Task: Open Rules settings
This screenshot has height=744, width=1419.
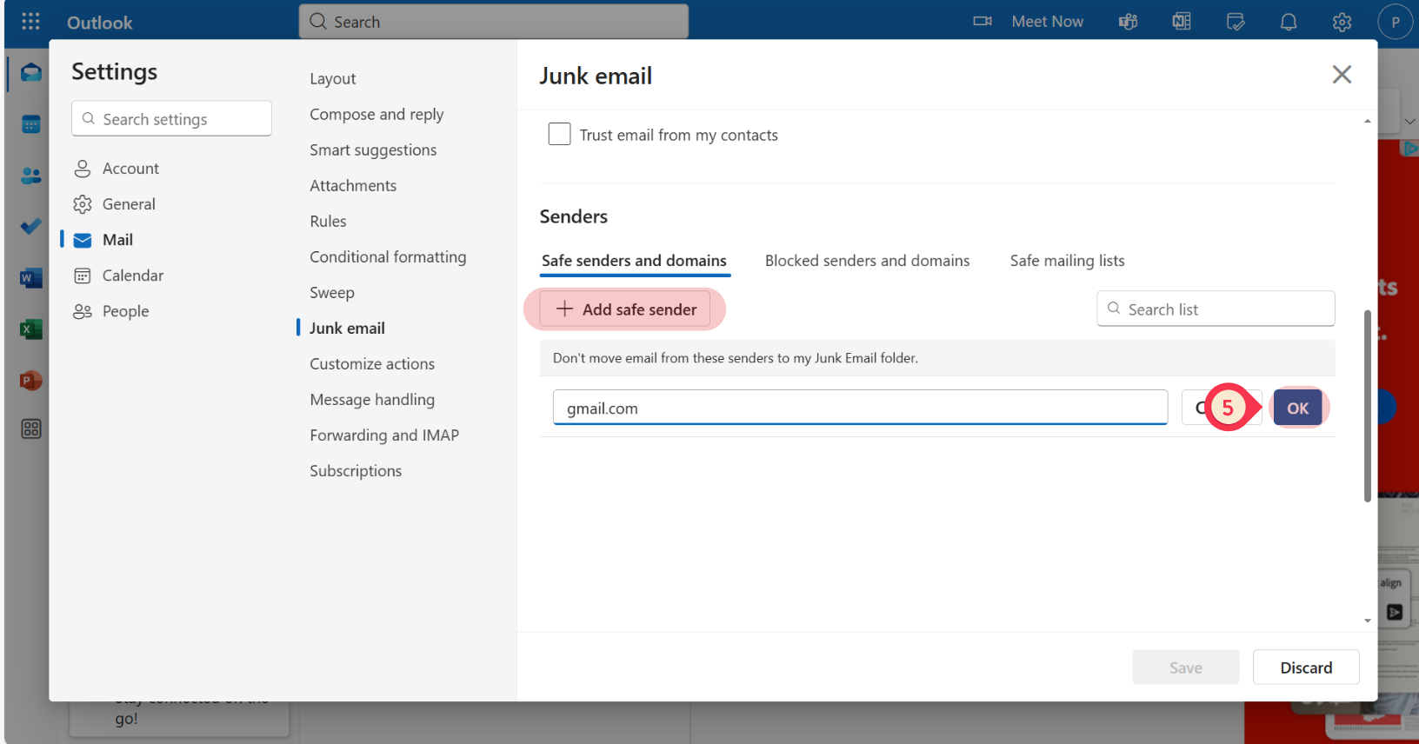Action: (328, 221)
